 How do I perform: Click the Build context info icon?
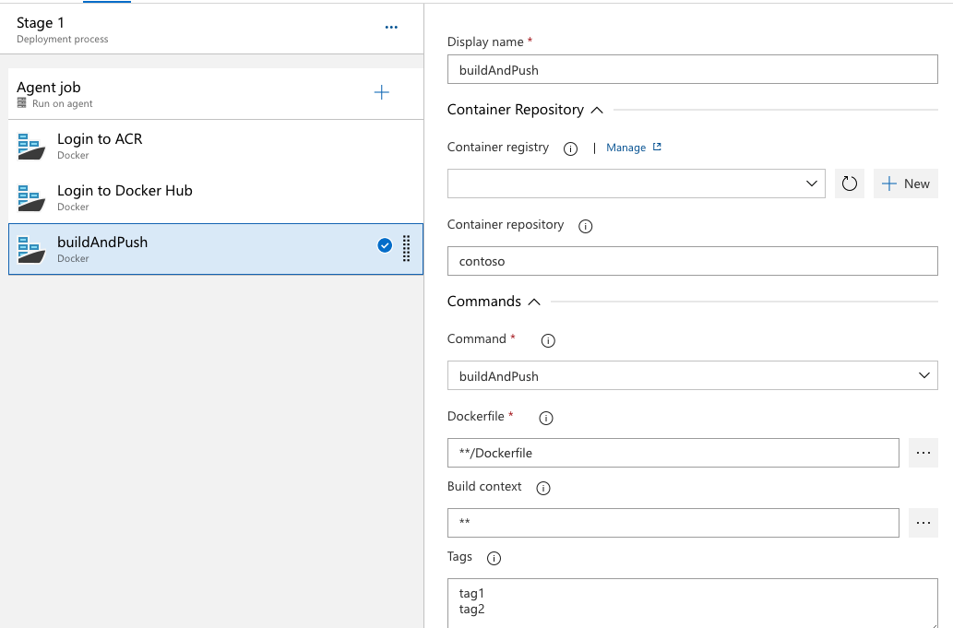coord(543,488)
